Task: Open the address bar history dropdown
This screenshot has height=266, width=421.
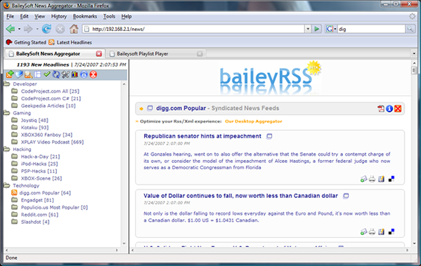Action: click(x=308, y=29)
